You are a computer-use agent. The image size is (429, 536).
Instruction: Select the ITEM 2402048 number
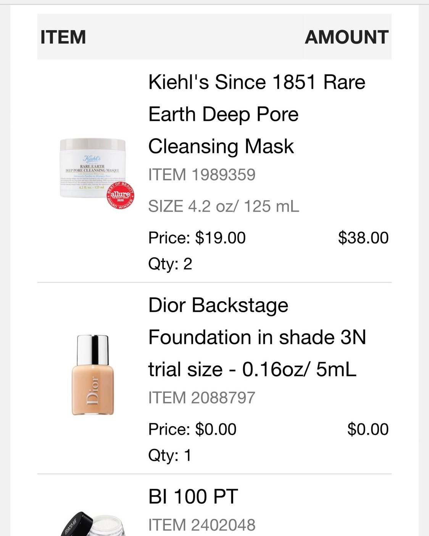click(x=202, y=525)
